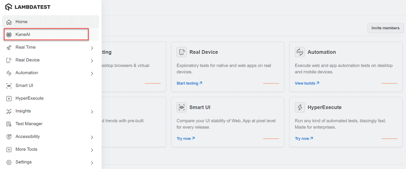
Task: Open the View builds link
Action: (307, 83)
